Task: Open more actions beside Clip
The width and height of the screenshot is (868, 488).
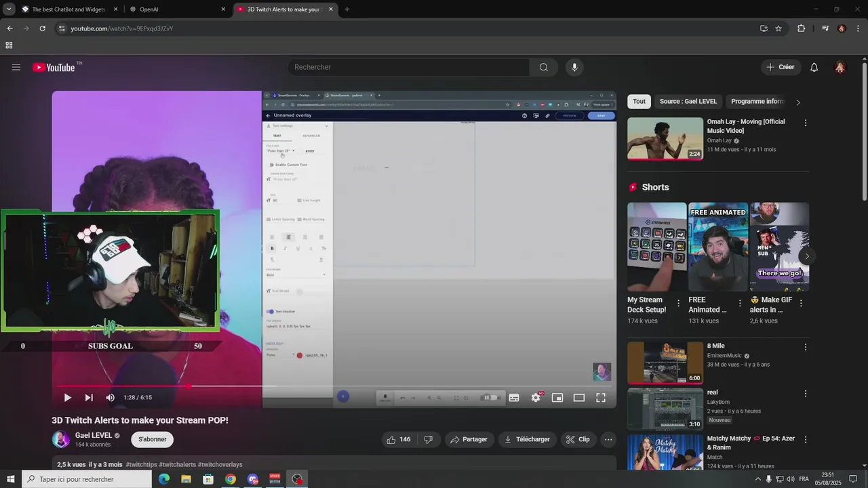Action: pyautogui.click(x=608, y=439)
